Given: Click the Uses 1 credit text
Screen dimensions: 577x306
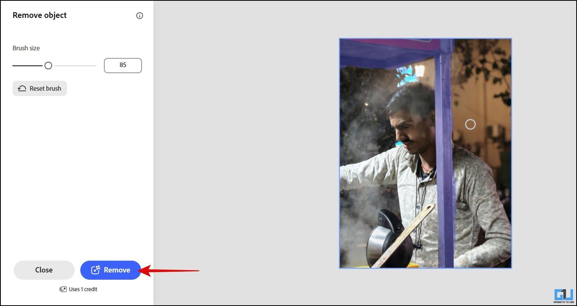Looking at the screenshot, I should [x=83, y=289].
